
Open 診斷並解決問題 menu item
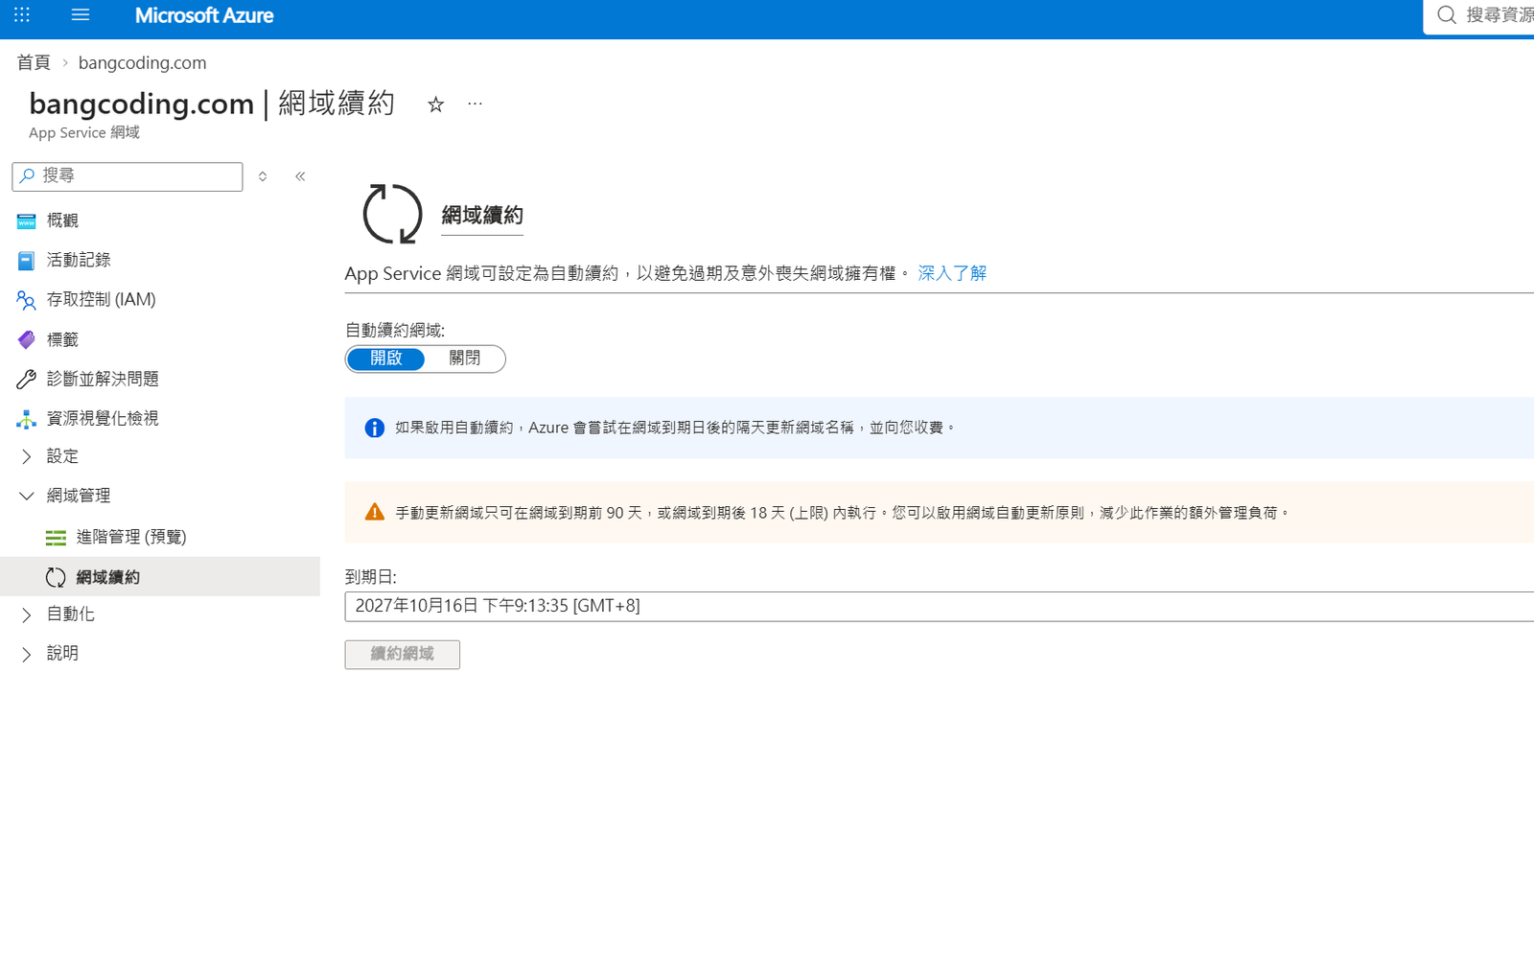click(103, 379)
